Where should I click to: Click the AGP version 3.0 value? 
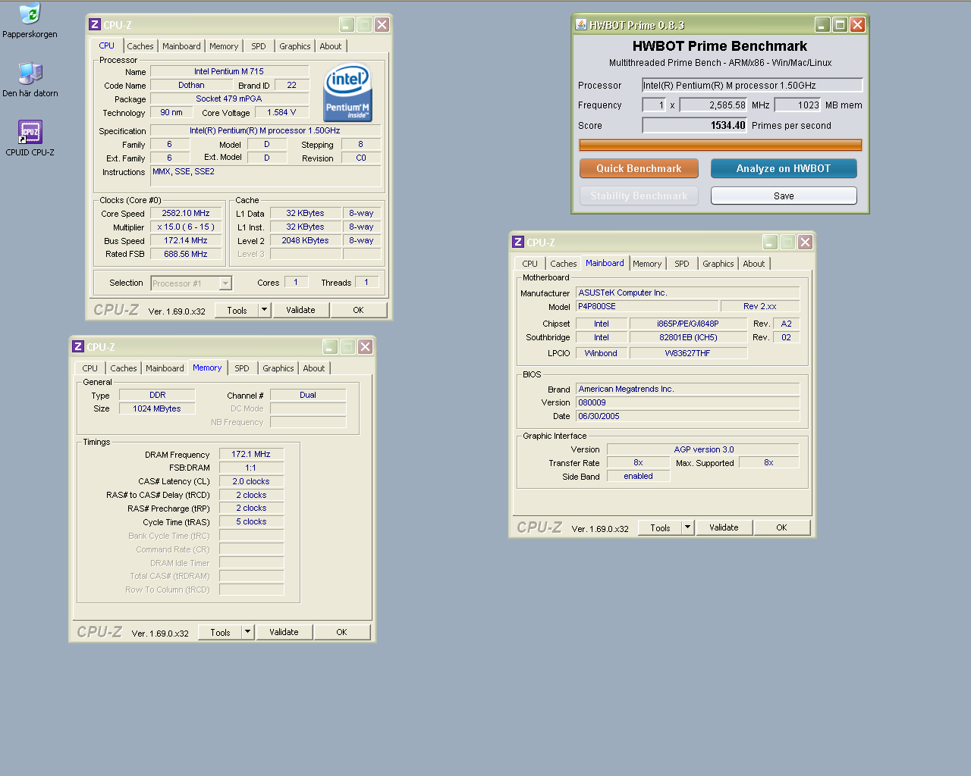(703, 449)
